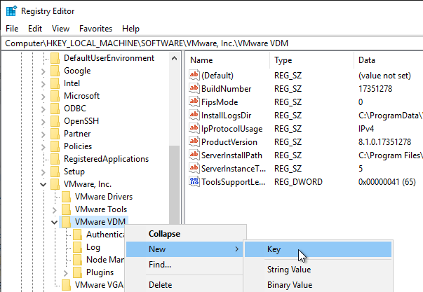
Task: Choose New in the context menu
Action: point(186,249)
